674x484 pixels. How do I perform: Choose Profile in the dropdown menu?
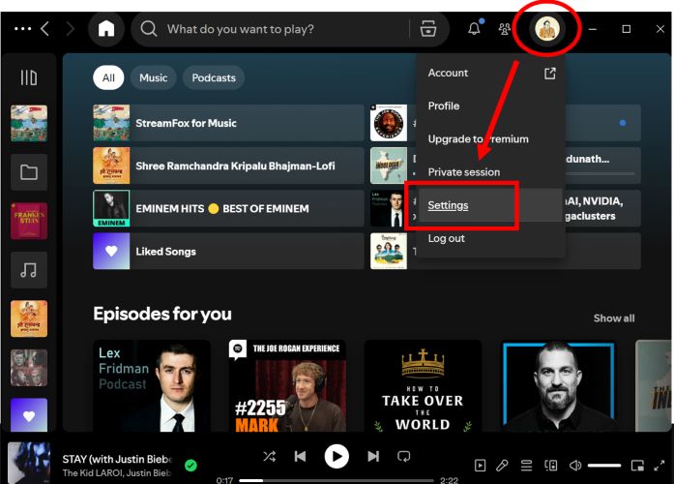490,106
